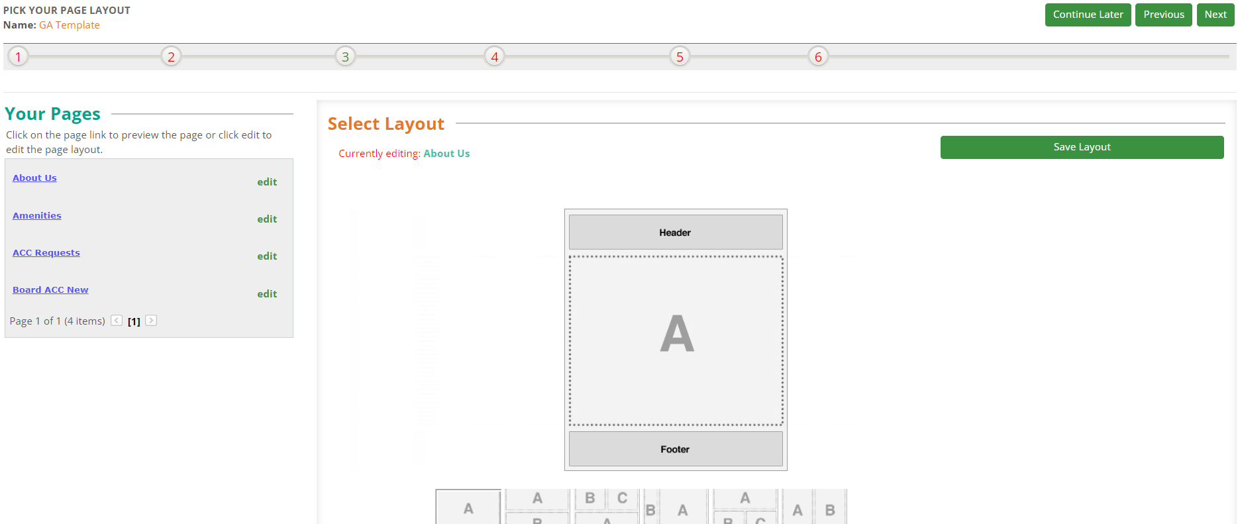Preview the About Us page link
Viewport: 1238px width, 524px height.
34,178
